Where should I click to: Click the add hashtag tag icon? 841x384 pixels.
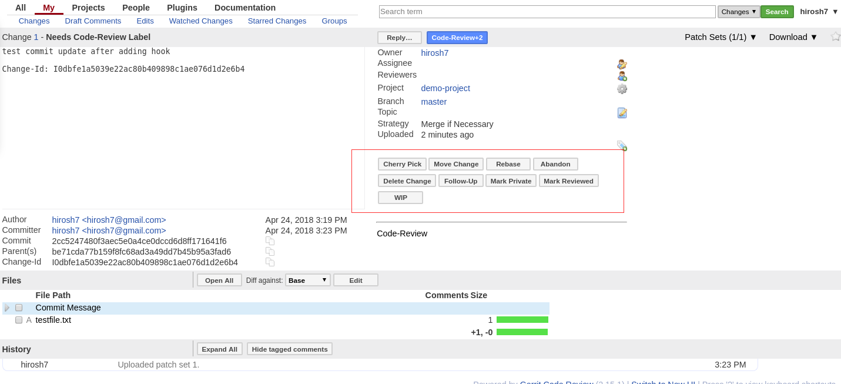(x=622, y=145)
